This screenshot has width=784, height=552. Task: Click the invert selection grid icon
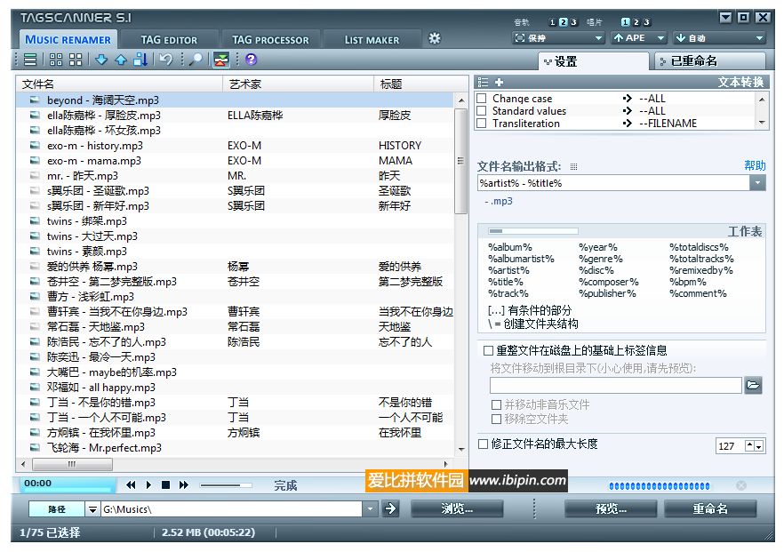pyautogui.click(x=76, y=60)
